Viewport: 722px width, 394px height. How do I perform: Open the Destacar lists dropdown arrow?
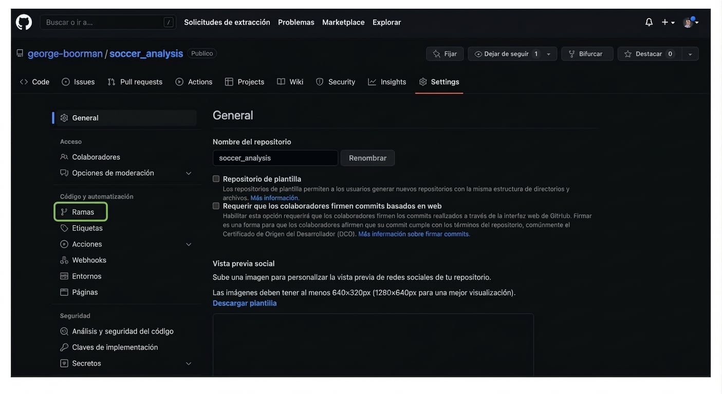tap(690, 54)
